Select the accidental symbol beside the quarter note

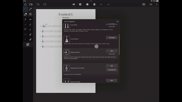point(25,29)
